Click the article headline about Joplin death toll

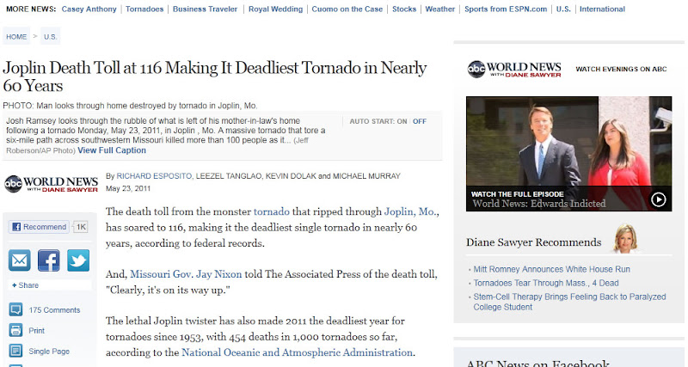(214, 76)
